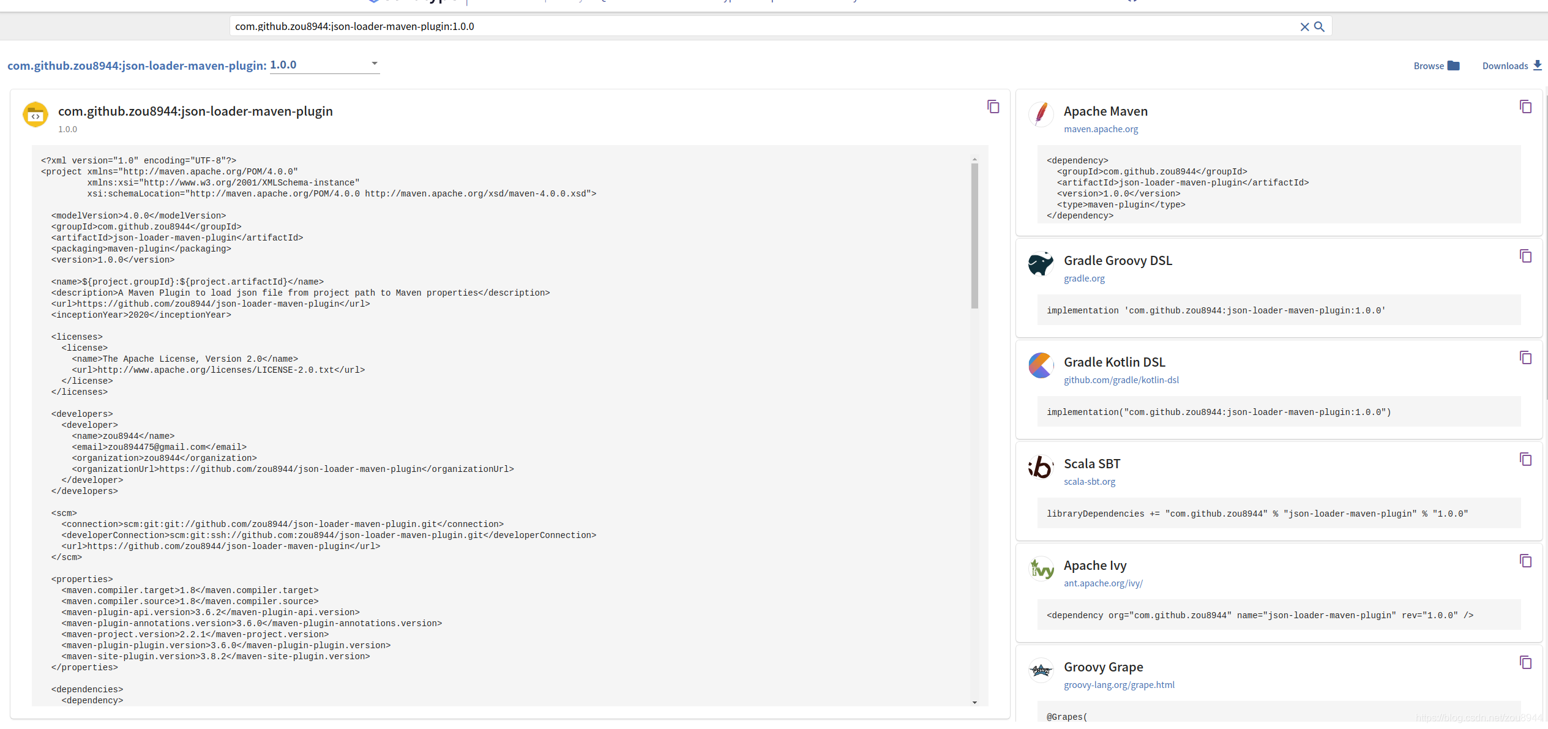The width and height of the screenshot is (1548, 729).
Task: Open the gradle.org link
Action: pyautogui.click(x=1084, y=279)
